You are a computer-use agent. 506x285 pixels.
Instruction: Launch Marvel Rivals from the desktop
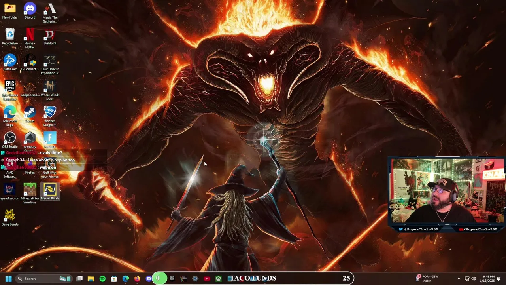[x=50, y=192]
